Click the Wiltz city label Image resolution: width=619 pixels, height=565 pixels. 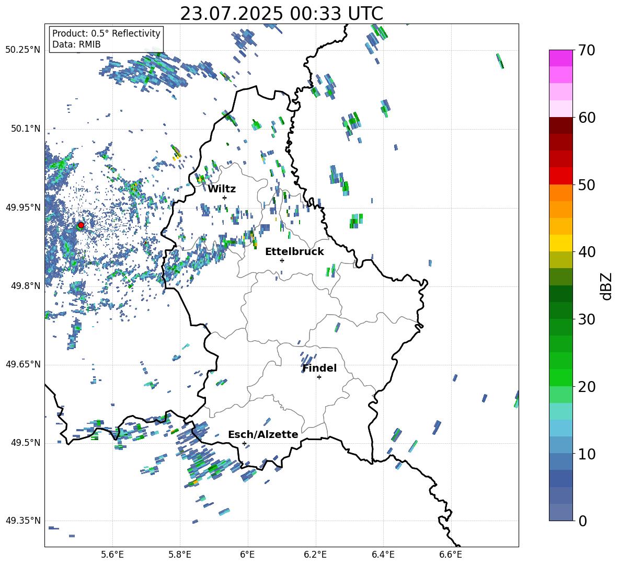(222, 189)
